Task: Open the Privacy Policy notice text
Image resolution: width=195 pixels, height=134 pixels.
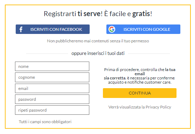Action: coord(140,107)
